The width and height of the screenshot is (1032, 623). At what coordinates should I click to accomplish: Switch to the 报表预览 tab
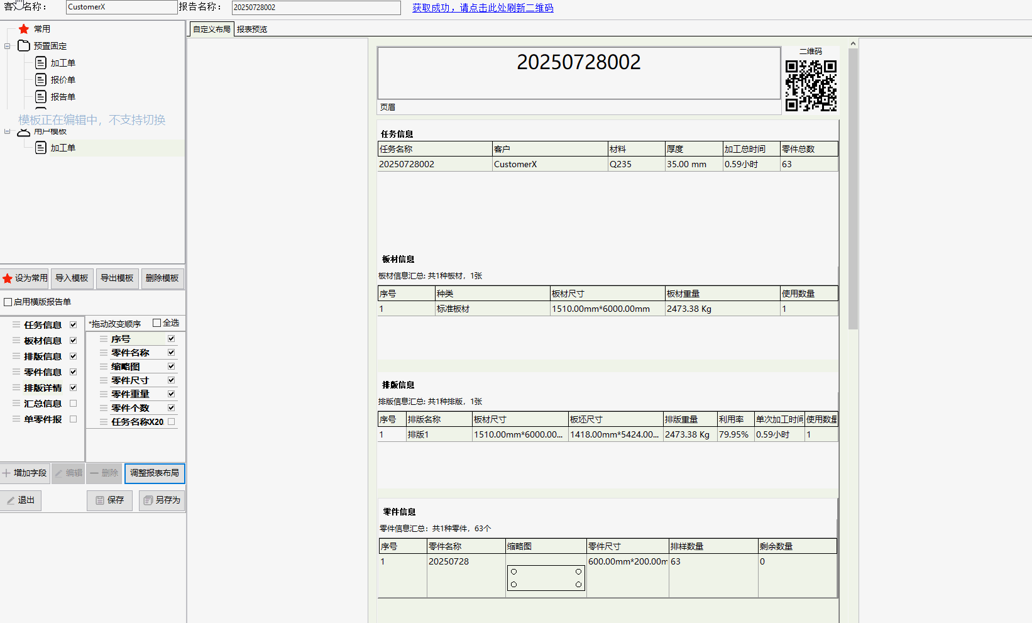pyautogui.click(x=252, y=30)
